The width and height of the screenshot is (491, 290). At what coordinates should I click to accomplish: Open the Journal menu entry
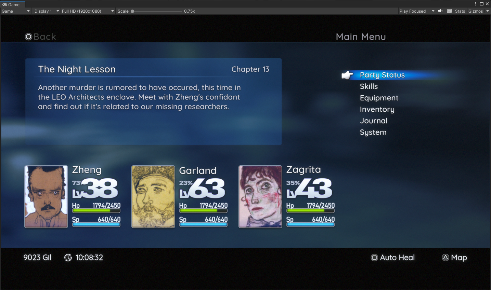[374, 121]
